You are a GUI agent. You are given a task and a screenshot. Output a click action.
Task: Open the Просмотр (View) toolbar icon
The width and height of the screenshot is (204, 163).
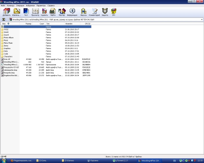tap(35, 12)
